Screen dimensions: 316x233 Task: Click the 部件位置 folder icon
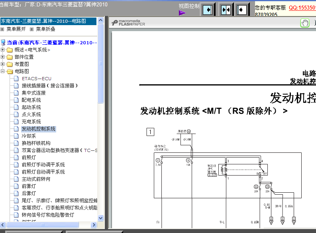click(10, 57)
